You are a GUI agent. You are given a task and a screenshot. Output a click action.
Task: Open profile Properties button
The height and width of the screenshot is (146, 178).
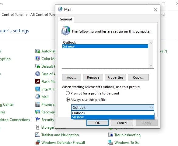click(115, 77)
